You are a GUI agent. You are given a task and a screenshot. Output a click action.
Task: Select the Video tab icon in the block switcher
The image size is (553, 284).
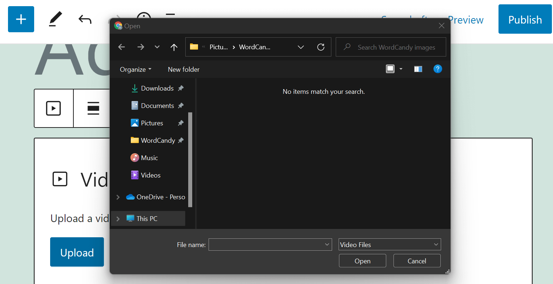tap(53, 108)
